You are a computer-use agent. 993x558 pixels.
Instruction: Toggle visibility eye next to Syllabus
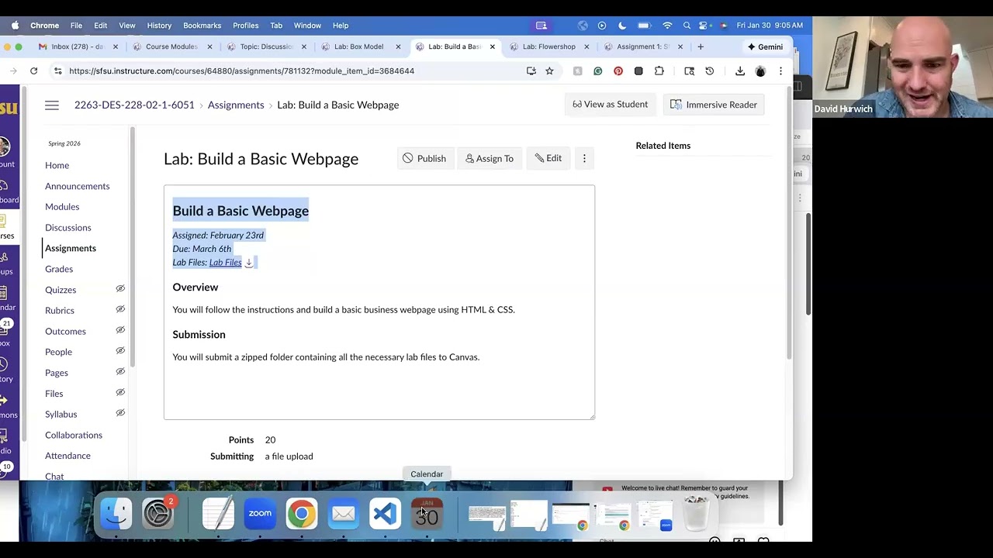[120, 413]
